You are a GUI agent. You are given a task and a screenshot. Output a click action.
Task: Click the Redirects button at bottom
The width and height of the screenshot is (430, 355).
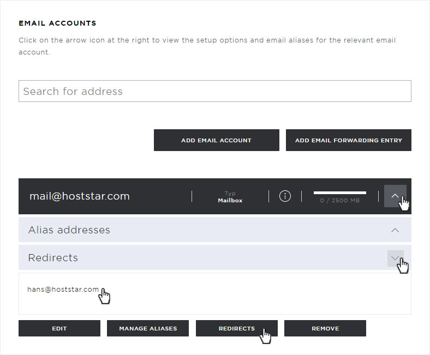[237, 328]
